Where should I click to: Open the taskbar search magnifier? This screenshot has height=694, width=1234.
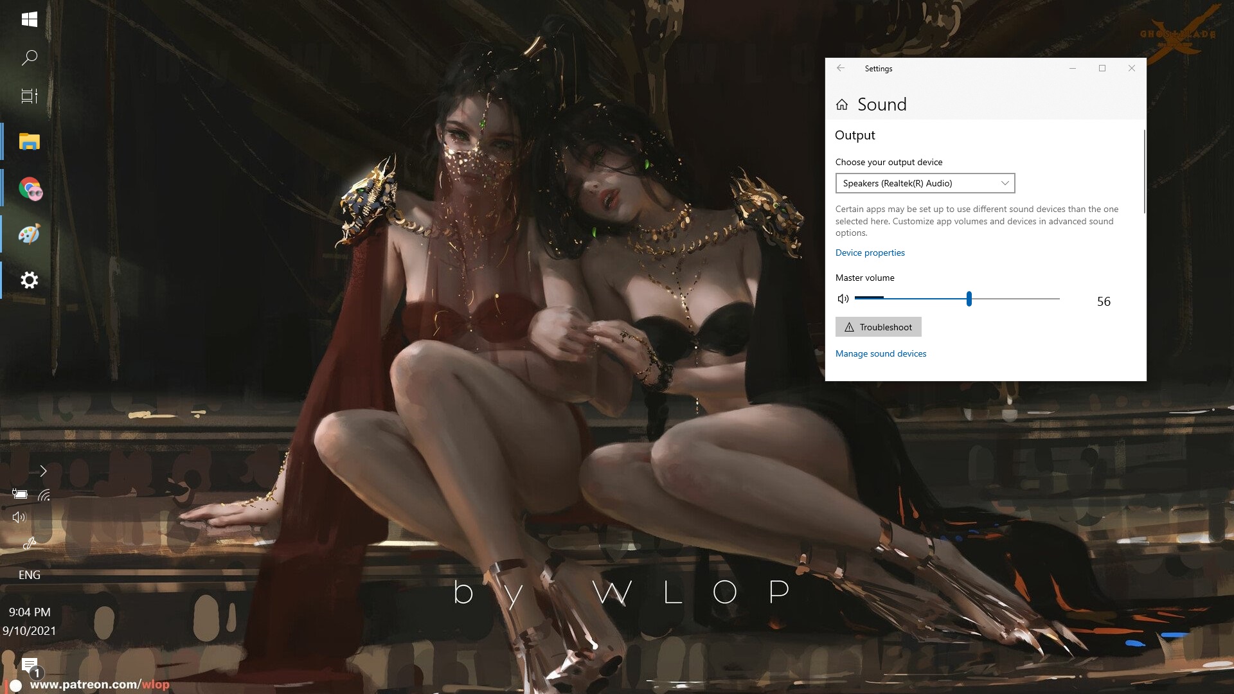click(x=29, y=58)
